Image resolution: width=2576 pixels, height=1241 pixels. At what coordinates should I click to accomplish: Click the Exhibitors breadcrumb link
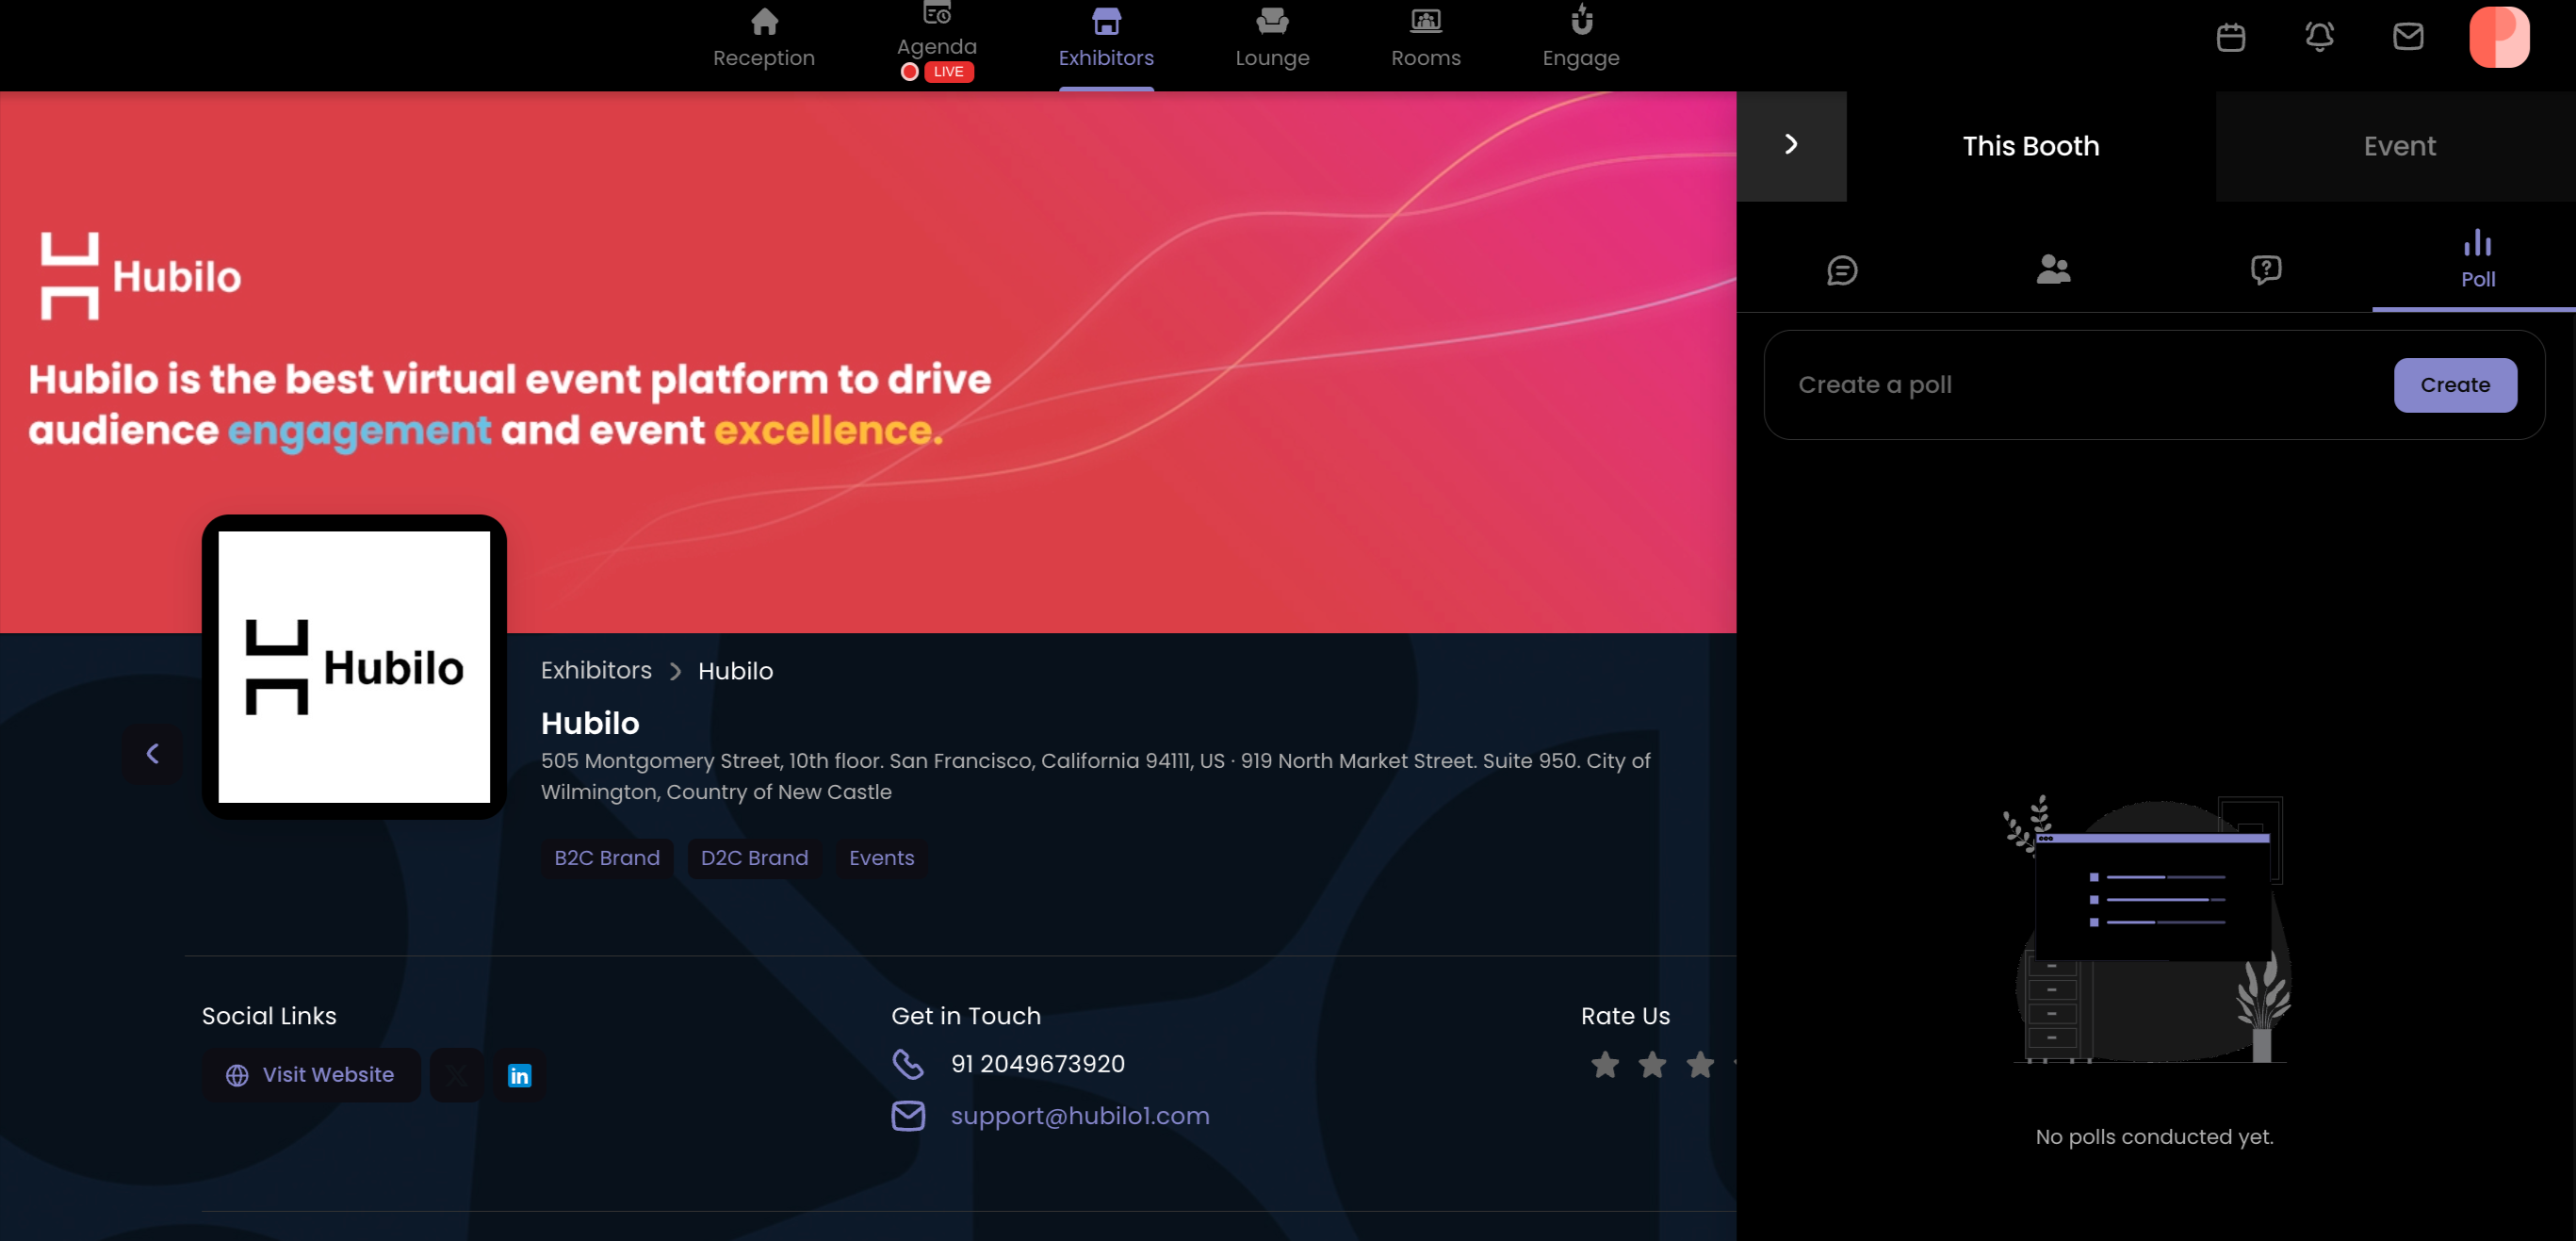[596, 670]
